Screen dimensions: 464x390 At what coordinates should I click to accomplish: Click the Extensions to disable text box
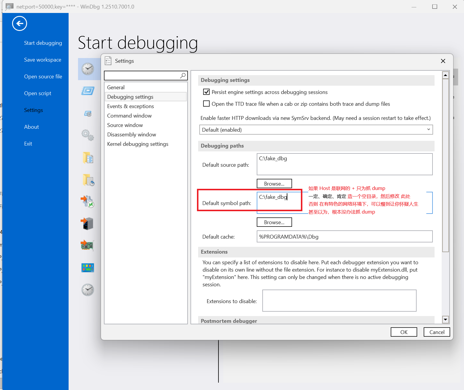tap(339, 300)
